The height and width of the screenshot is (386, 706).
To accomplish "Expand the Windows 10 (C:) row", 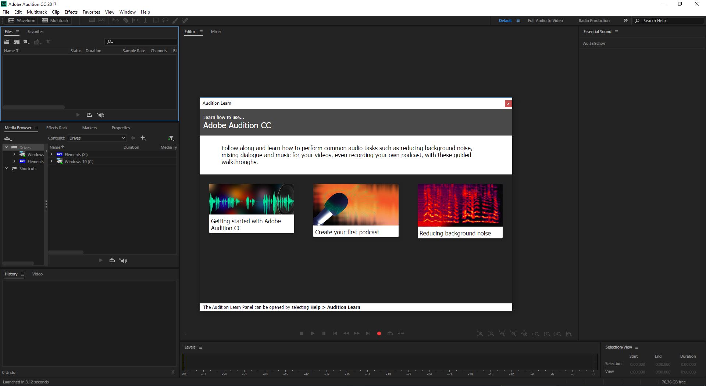I will click(x=51, y=161).
